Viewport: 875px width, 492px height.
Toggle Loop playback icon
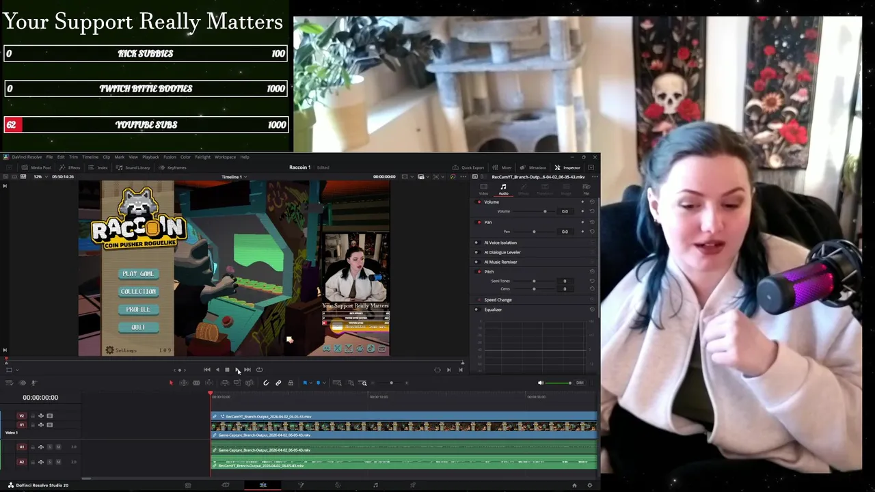coord(259,370)
